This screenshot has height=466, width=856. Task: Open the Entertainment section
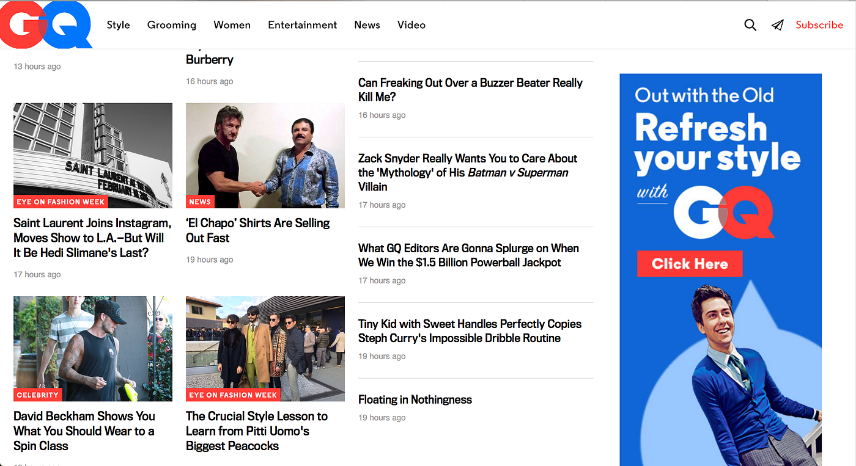click(302, 25)
